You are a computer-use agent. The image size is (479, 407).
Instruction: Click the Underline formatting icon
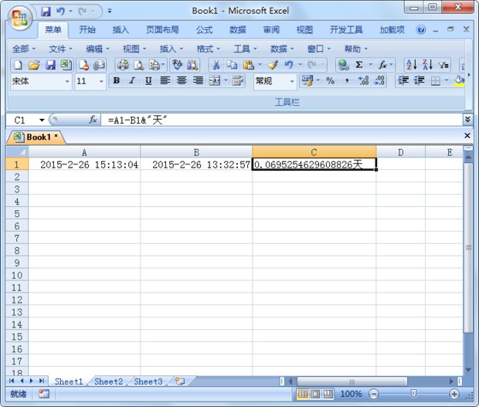point(148,81)
